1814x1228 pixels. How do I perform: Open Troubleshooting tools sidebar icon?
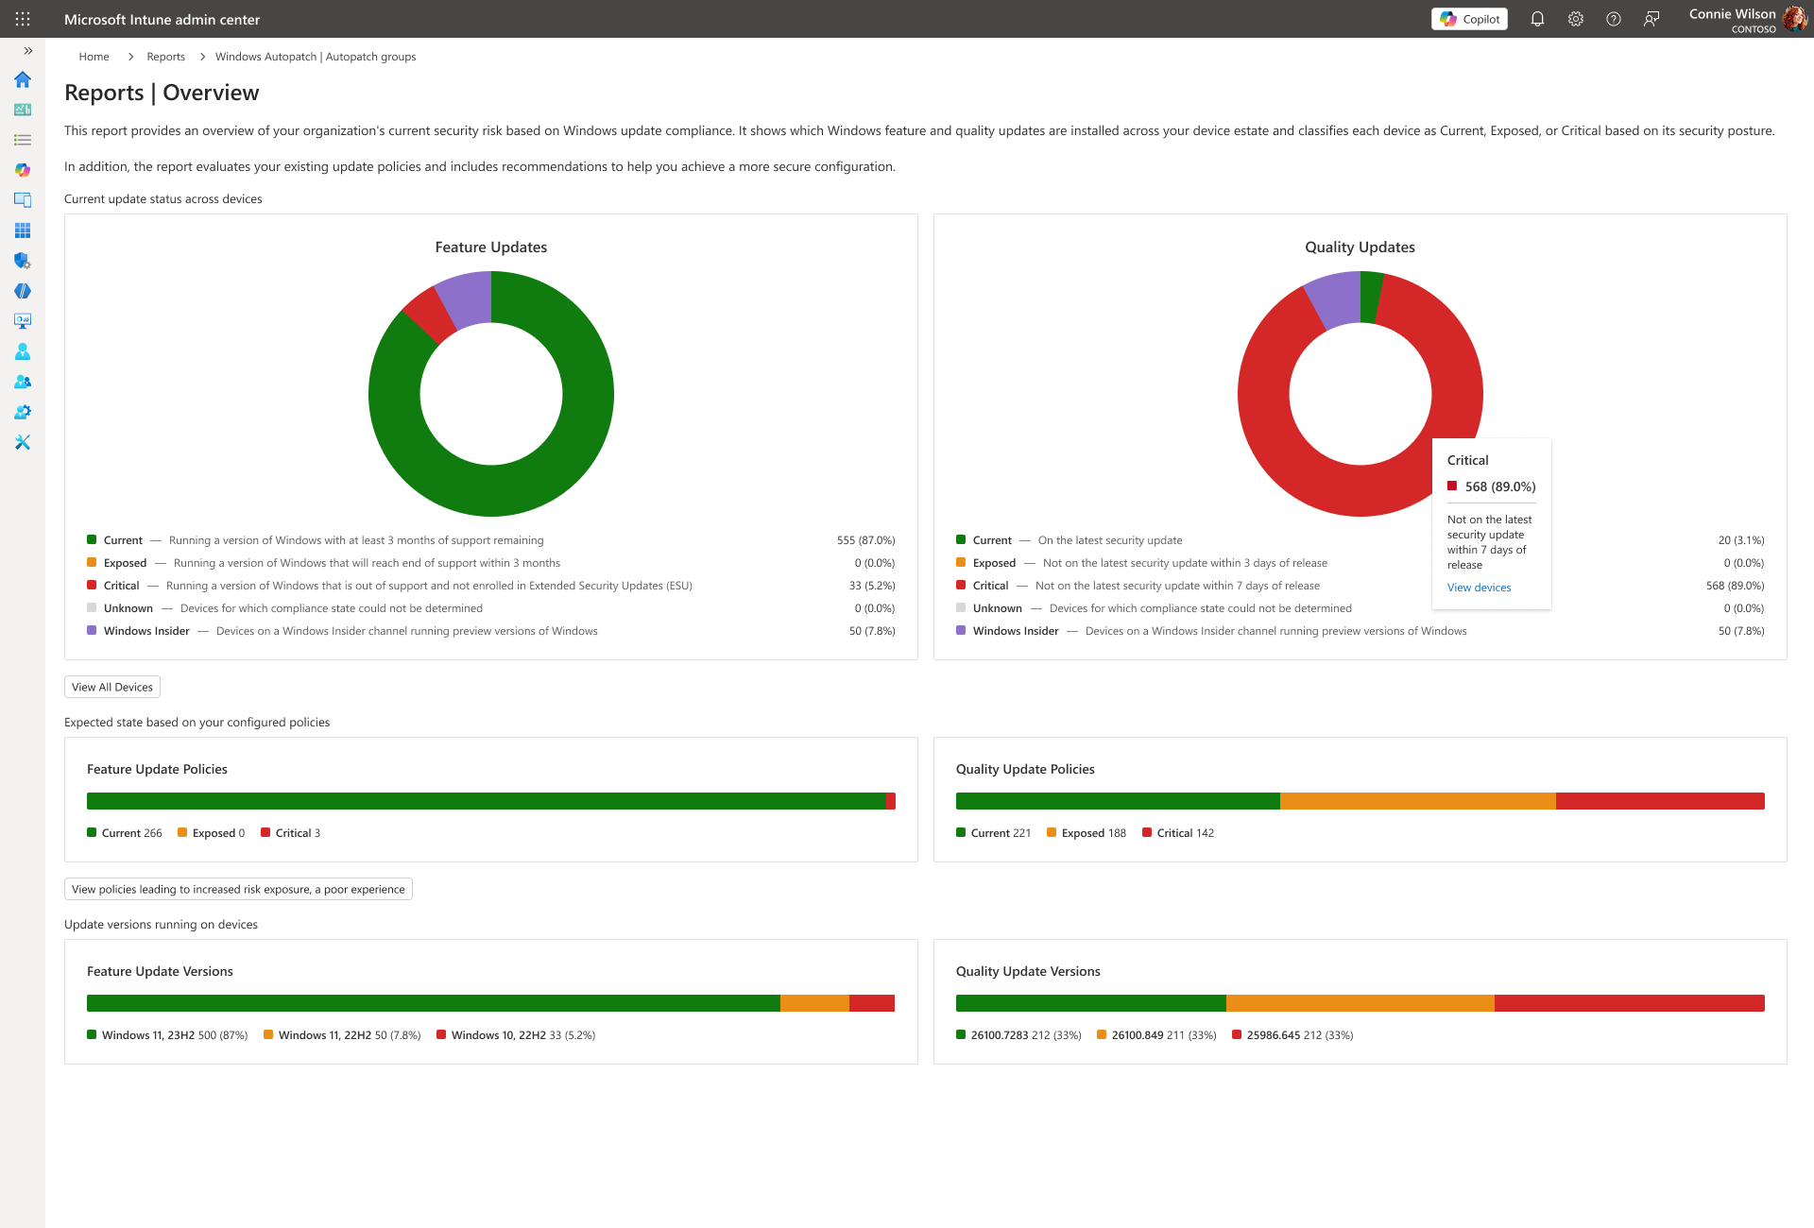tap(23, 442)
